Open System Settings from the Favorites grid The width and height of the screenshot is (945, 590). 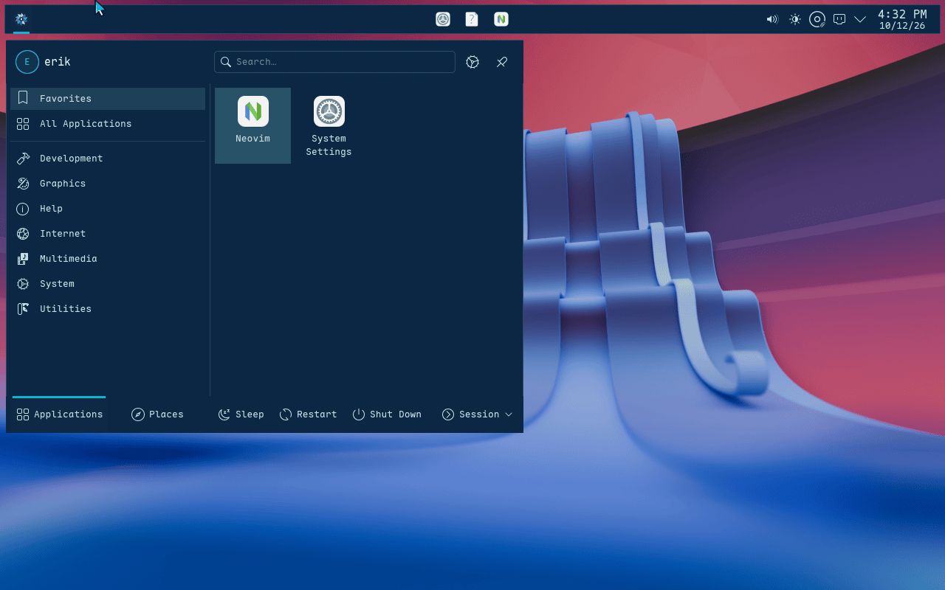coord(329,125)
